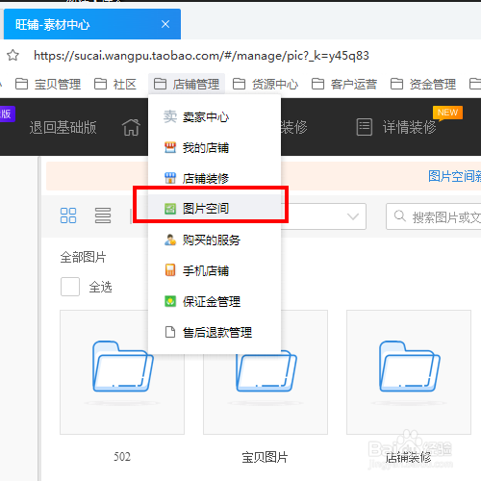Select the 旺铺-素材中心 browser tab
The height and width of the screenshot is (481, 481).
pos(92,24)
